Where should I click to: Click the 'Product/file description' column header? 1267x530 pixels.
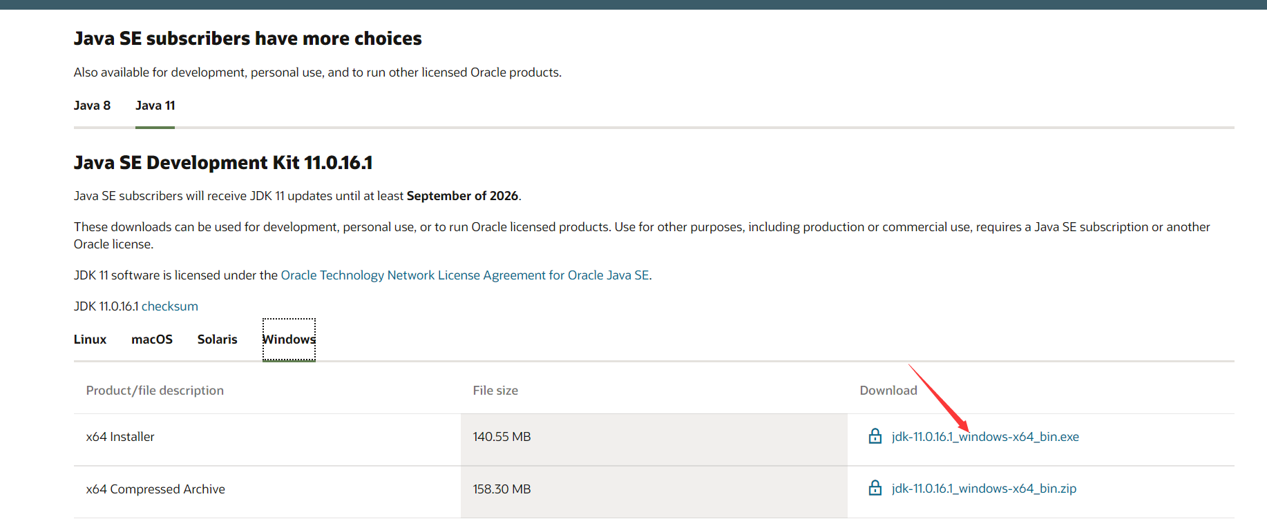(x=155, y=391)
